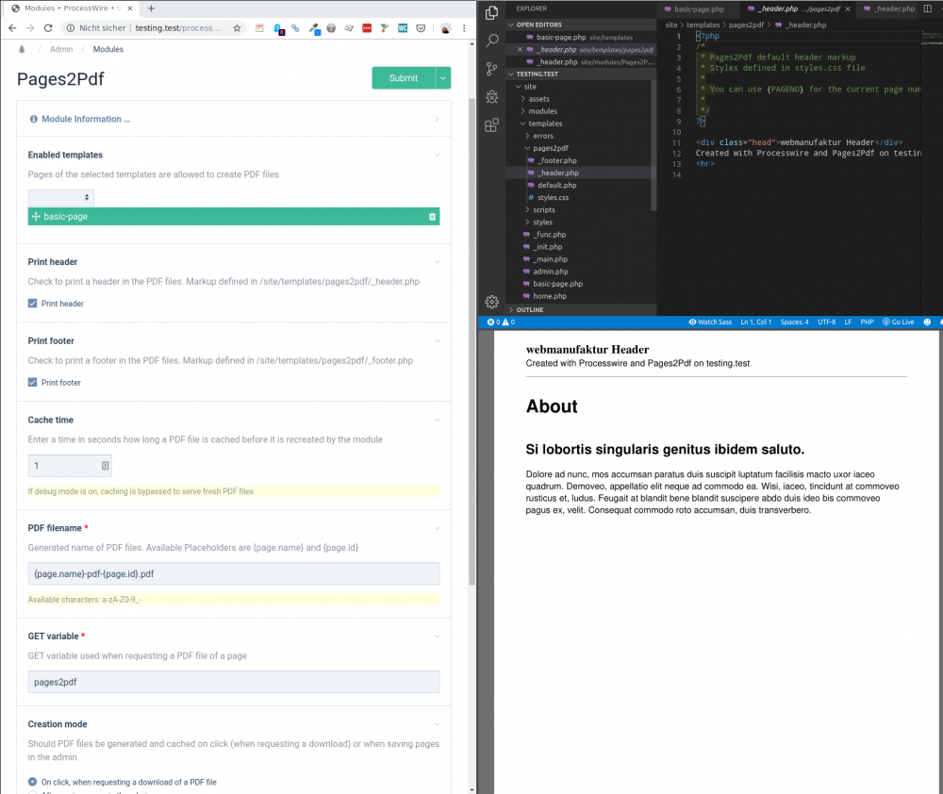This screenshot has height=794, width=943.
Task: Click the Admin breadcrumb link
Action: 61,49
